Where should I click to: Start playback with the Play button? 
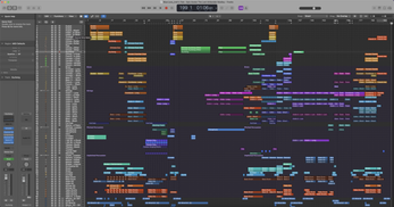161,8
